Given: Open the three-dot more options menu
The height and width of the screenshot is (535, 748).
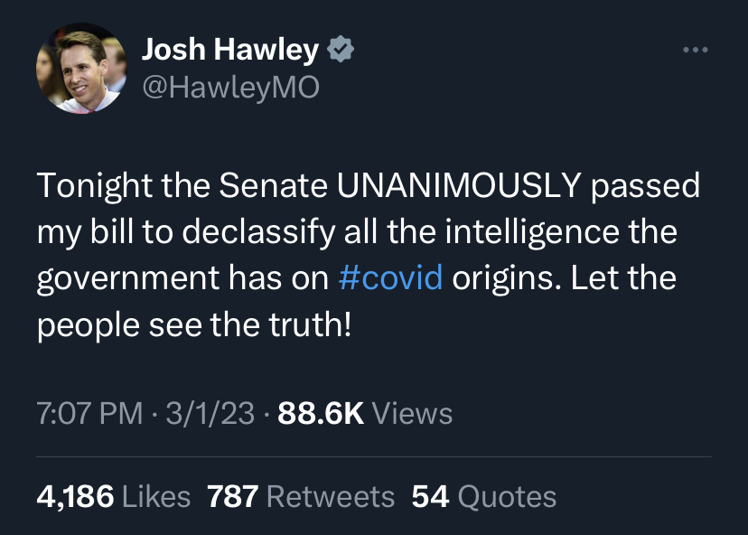Looking at the screenshot, I should pos(696,51).
